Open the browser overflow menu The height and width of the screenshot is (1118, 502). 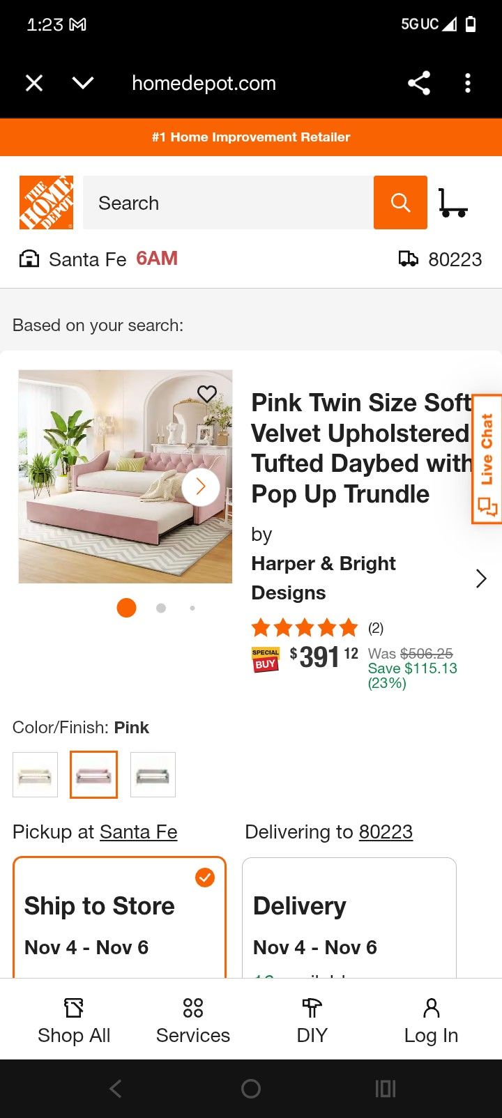(x=467, y=83)
